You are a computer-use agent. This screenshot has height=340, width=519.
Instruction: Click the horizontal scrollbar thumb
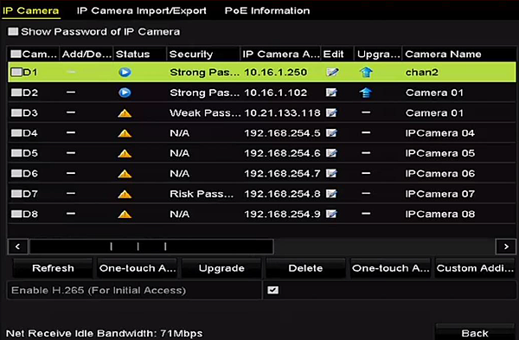[151, 247]
